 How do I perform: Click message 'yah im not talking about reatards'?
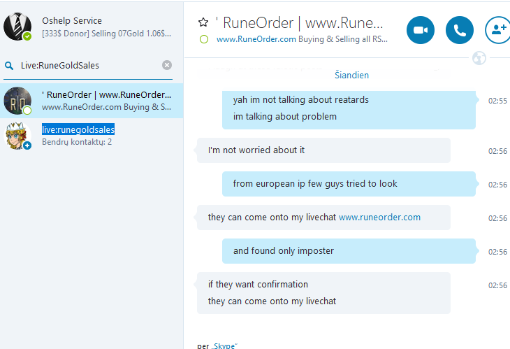pos(301,99)
